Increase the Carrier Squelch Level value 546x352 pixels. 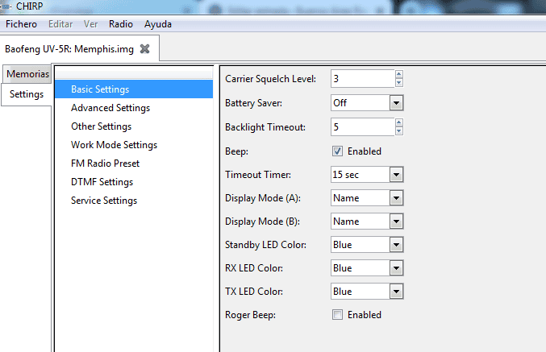tap(399, 74)
